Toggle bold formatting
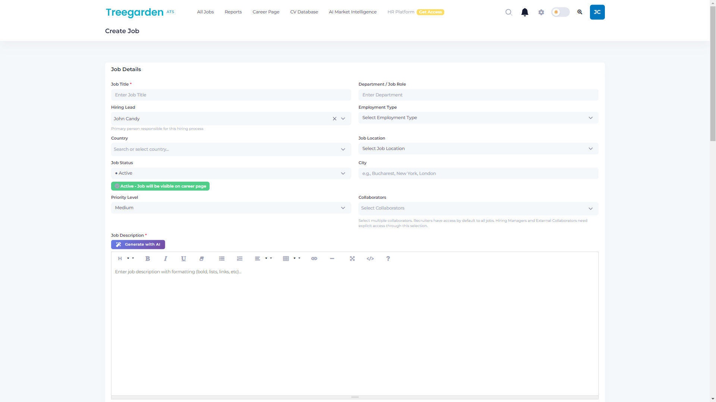716x402 pixels. coord(148,258)
